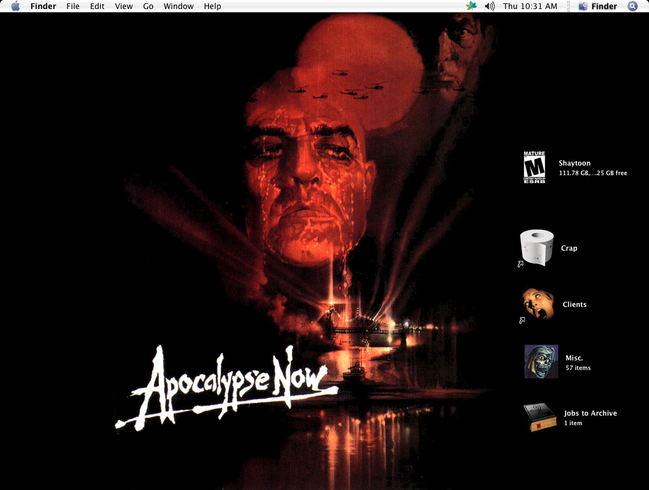
Task: Click the 111.78 GB free space text
Action: tap(593, 173)
